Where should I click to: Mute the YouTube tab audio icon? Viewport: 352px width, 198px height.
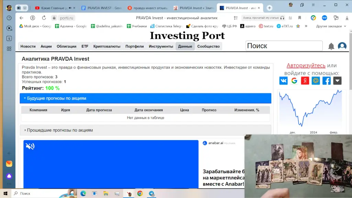click(70, 8)
